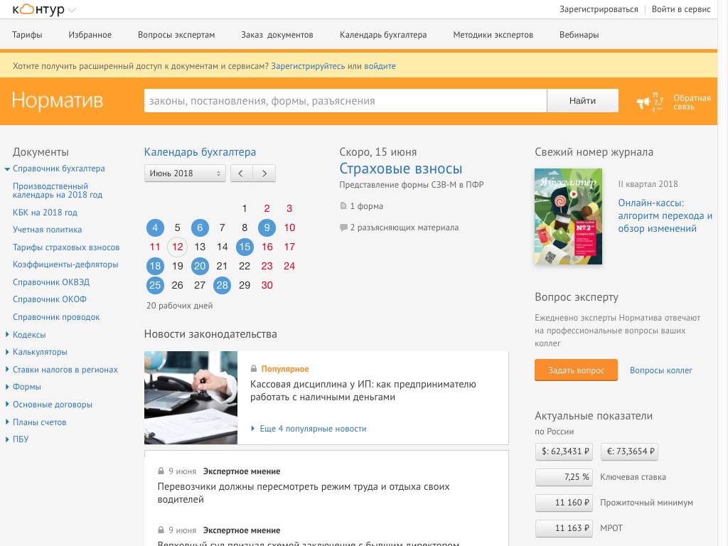The image size is (728, 546).
Task: Collapse the 'Справочник бухгалтера' section
Action: point(7,169)
